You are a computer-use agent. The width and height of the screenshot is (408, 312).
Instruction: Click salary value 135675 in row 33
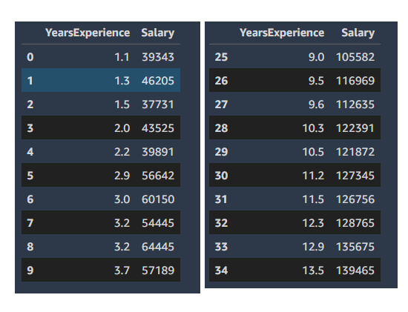pyautogui.click(x=355, y=247)
